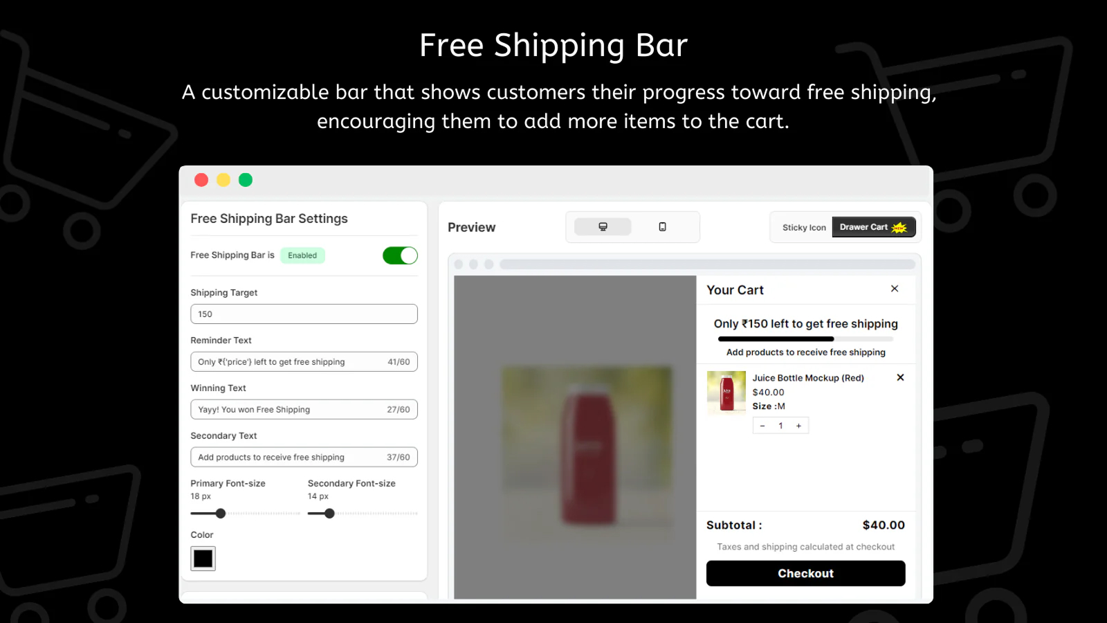The height and width of the screenshot is (623, 1107).
Task: Click the yellow window minimize dot
Action: [223, 180]
